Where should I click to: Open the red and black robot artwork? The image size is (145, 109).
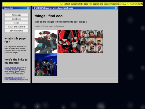(69, 41)
